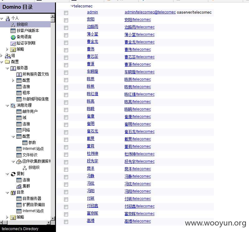
Task: Click the 个人 person icon in tree
Action: pyautogui.click(x=8, y=18)
